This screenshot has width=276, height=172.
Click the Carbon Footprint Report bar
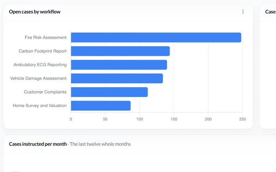[120, 51]
